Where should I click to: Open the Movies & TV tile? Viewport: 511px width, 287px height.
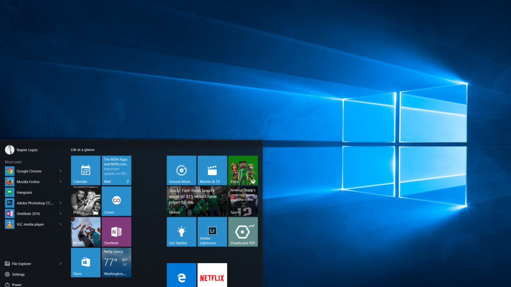[x=212, y=170]
